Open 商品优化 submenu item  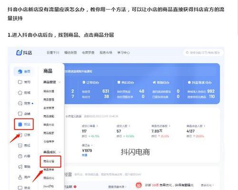(x=49, y=178)
